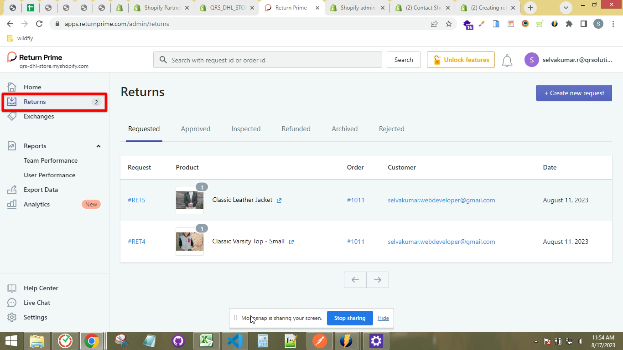Open the user account menu avatar
The image size is (623, 350).
pyautogui.click(x=531, y=60)
